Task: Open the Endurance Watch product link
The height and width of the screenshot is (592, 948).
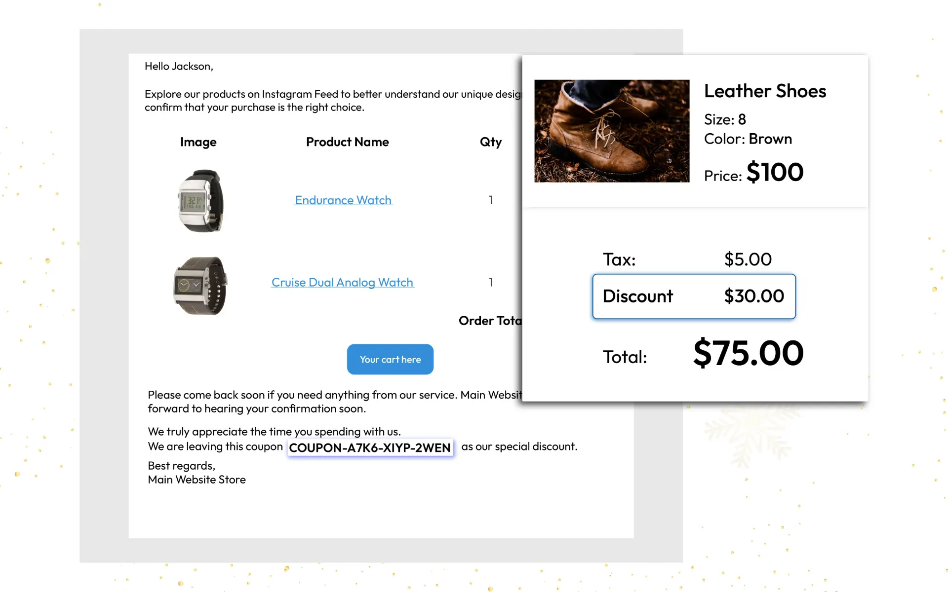Action: pyautogui.click(x=343, y=200)
